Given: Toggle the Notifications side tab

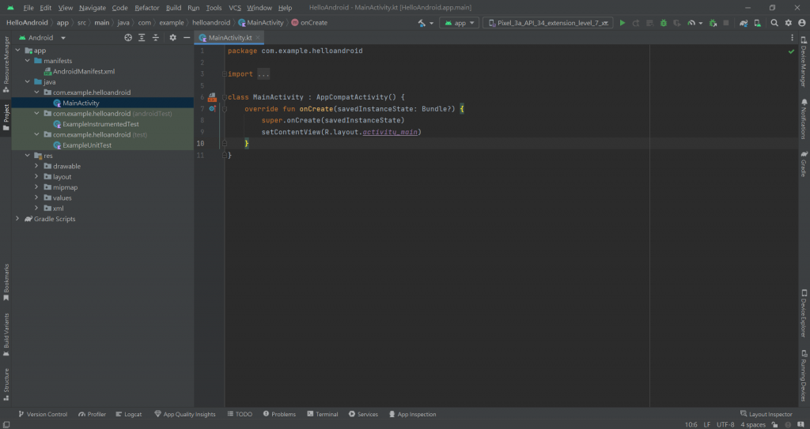Looking at the screenshot, I should point(804,119).
